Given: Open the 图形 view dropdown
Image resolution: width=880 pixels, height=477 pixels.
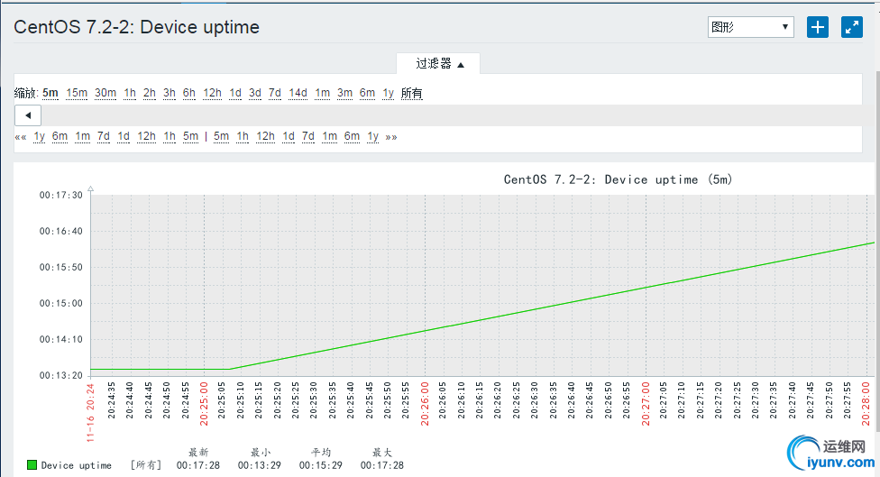Looking at the screenshot, I should 750,27.
